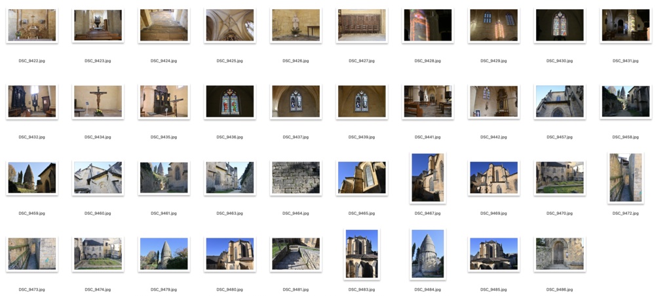
Task: Select the DSC_9484.jpg thumbnail
Action: (427, 253)
